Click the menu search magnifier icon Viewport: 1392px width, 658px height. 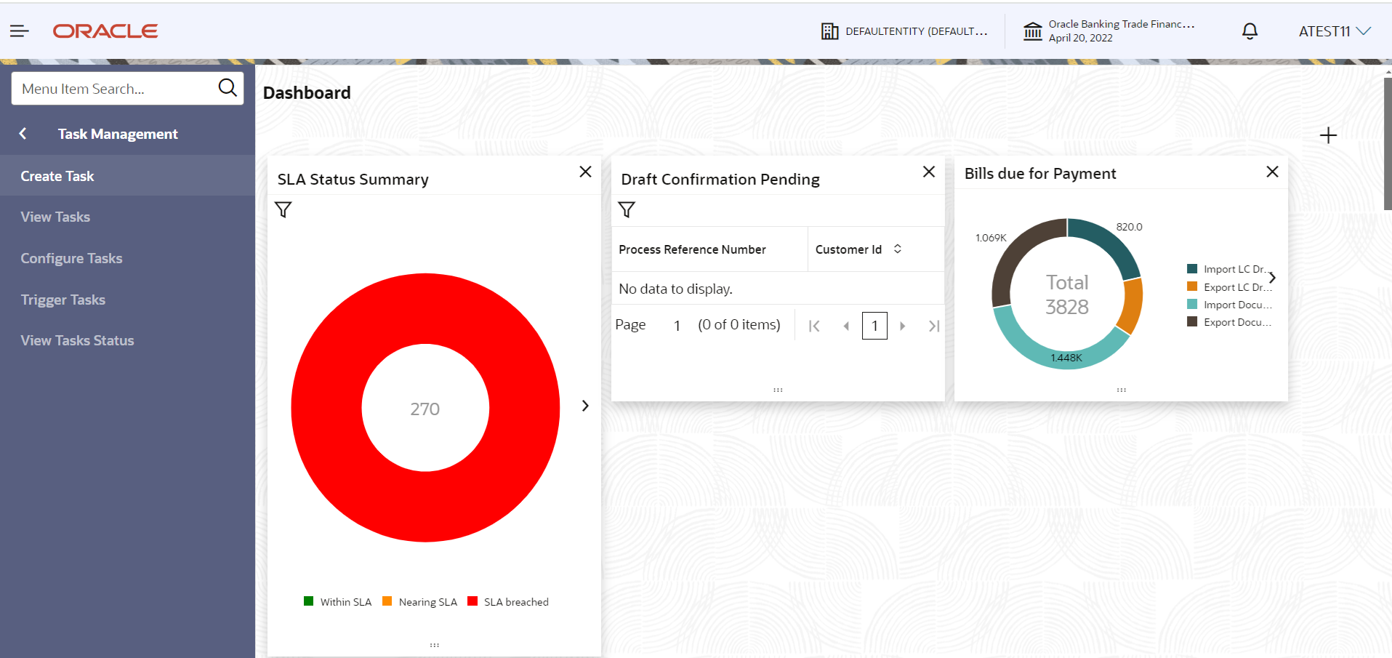coord(228,88)
